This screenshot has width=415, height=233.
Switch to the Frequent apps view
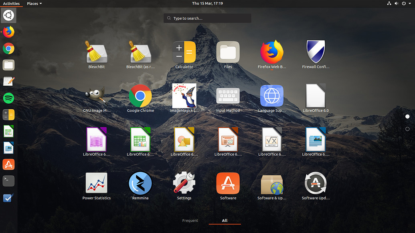point(190,221)
